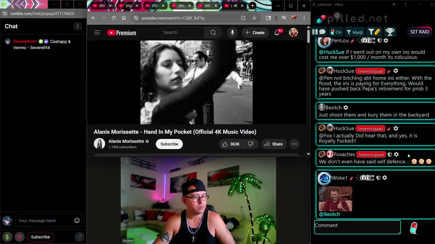The image size is (435, 244).
Task: Open the YouTube hamburger guide menu
Action: (97, 33)
